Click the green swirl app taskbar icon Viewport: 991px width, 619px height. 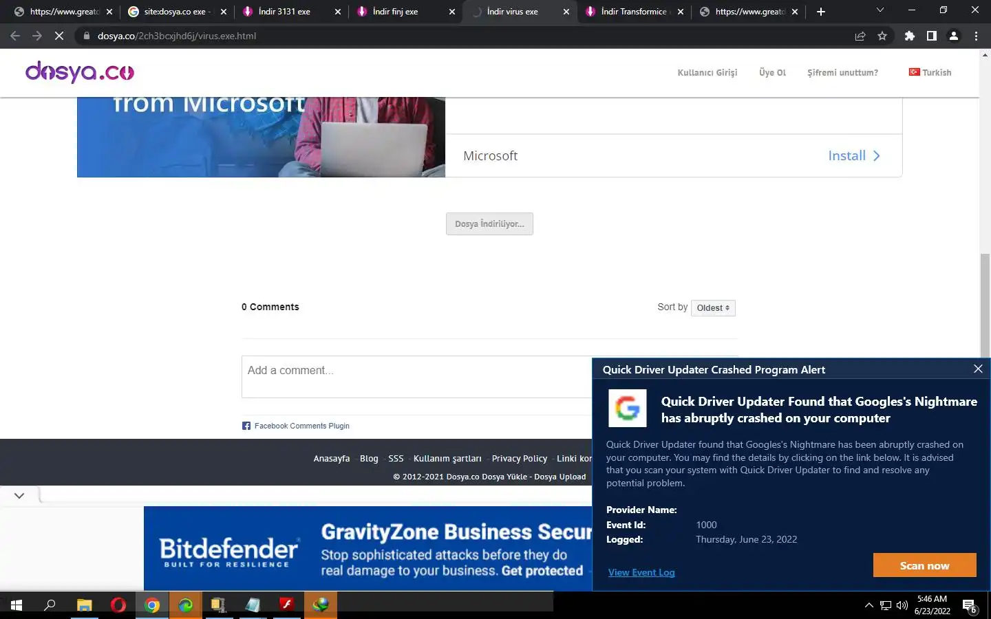pyautogui.click(x=186, y=605)
